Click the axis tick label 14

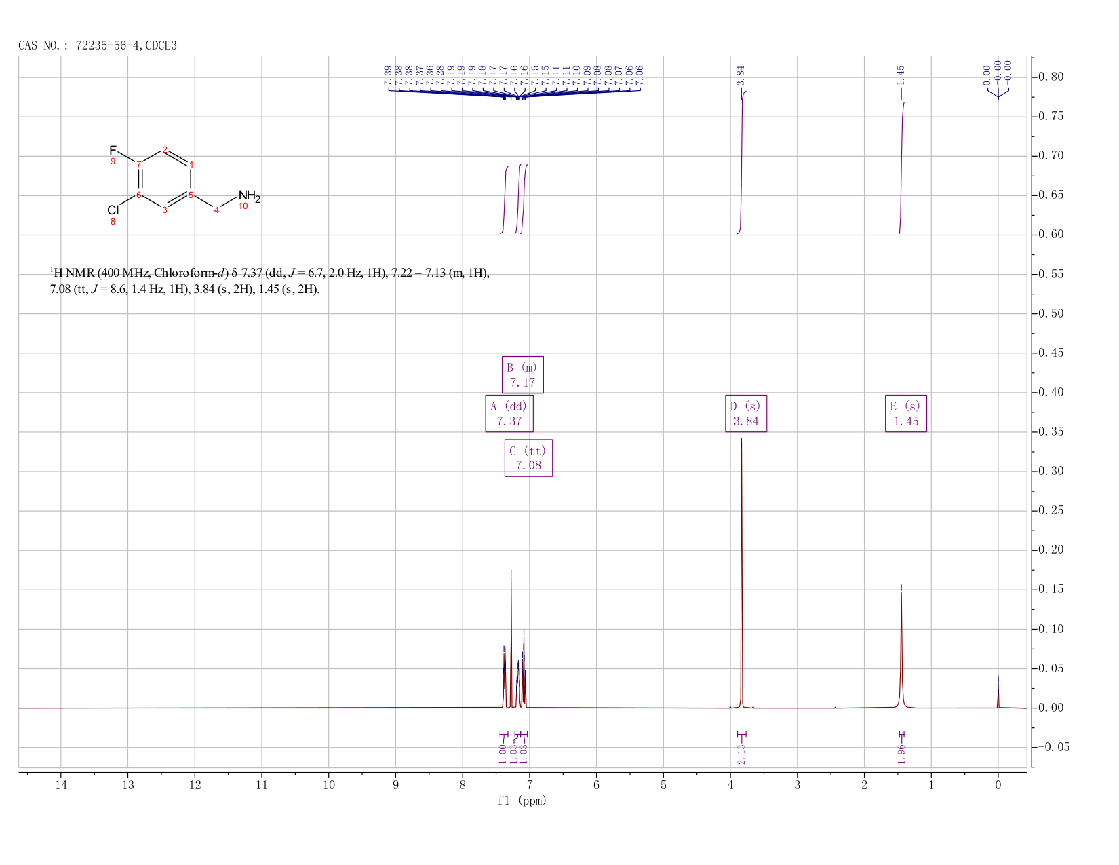(61, 785)
